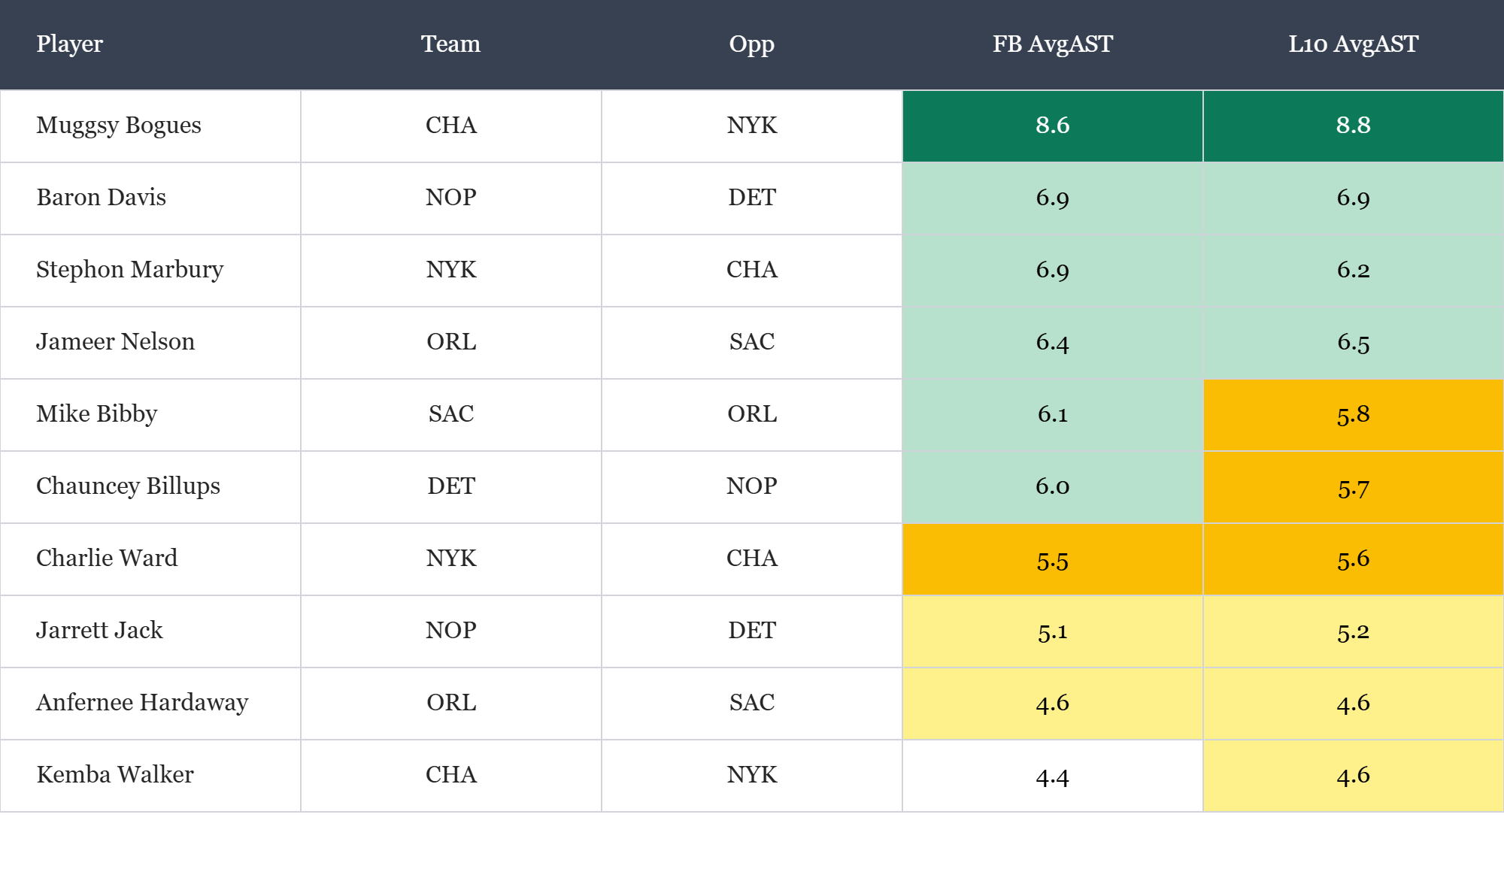Select Jameer Nelson in the table
The height and width of the screenshot is (884, 1504).
(x=116, y=342)
